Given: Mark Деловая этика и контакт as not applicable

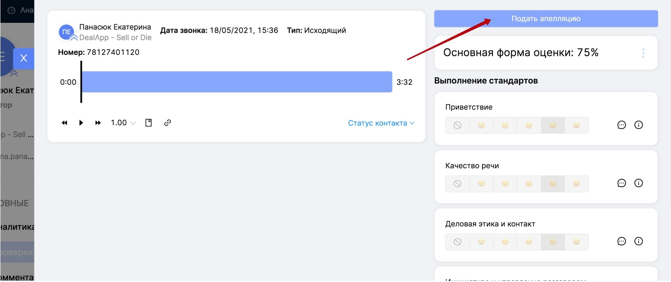Looking at the screenshot, I should (457, 242).
